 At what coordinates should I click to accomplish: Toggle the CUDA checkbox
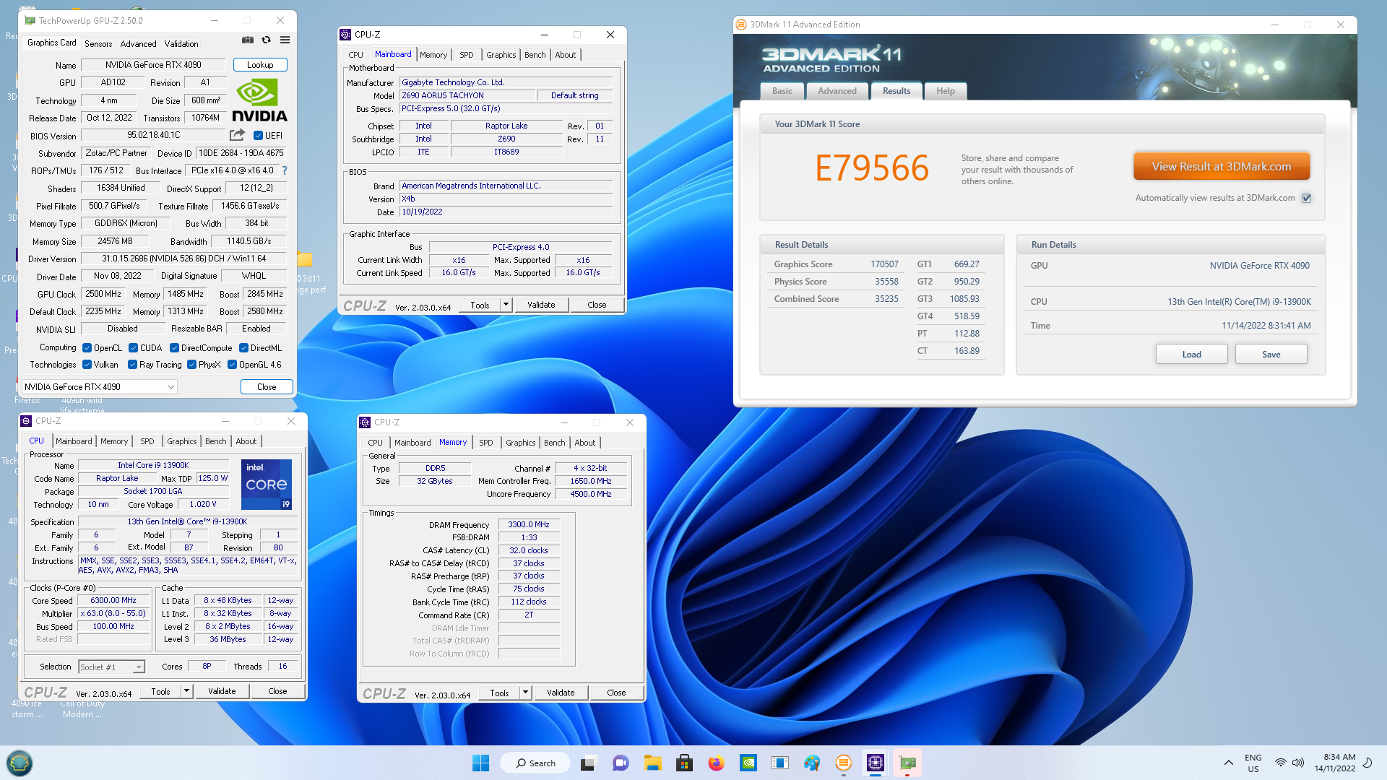(x=133, y=348)
